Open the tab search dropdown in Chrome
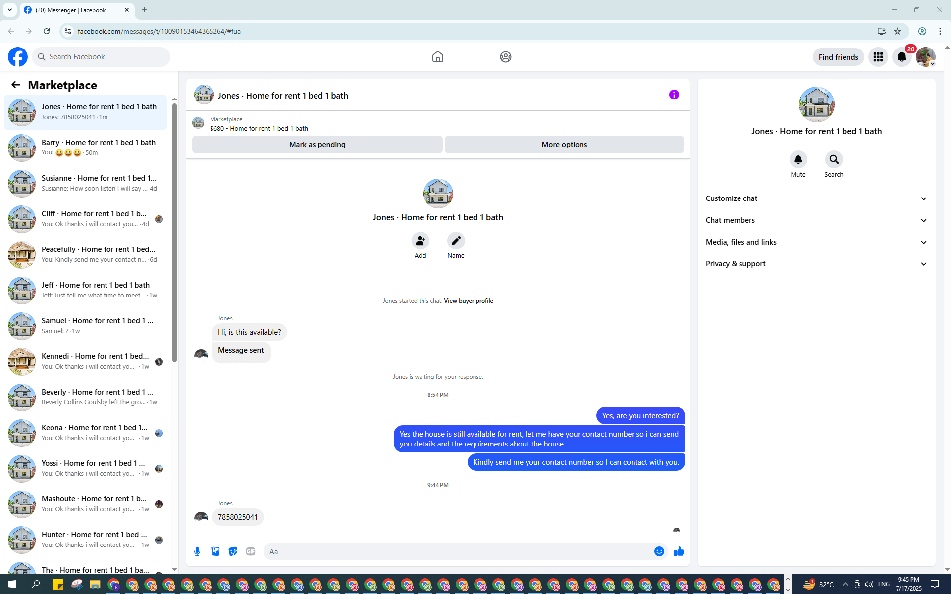The width and height of the screenshot is (951, 594). tap(10, 10)
